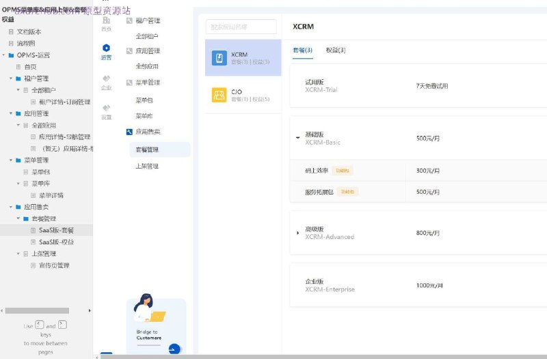Click the search application name field
The height and width of the screenshot is (359, 547).
pos(241,27)
